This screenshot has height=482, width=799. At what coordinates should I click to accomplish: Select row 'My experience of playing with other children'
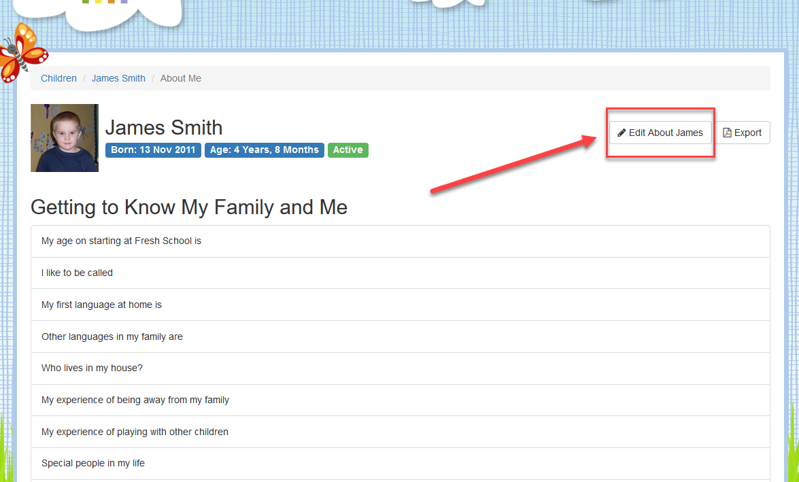click(401, 432)
